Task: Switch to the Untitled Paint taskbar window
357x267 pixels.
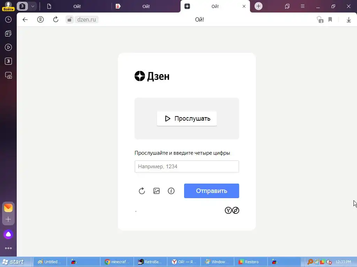Action: [x=50, y=262]
